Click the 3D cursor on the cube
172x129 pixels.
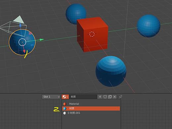[x=92, y=34]
